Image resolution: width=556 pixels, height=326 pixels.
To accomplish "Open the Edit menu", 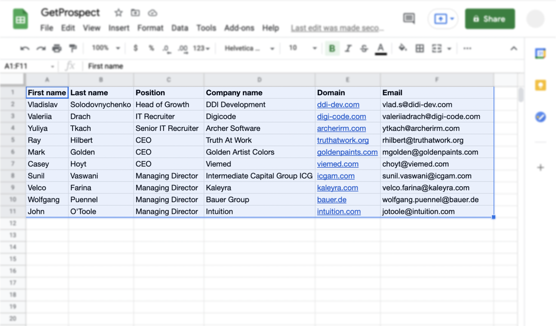I will click(68, 28).
